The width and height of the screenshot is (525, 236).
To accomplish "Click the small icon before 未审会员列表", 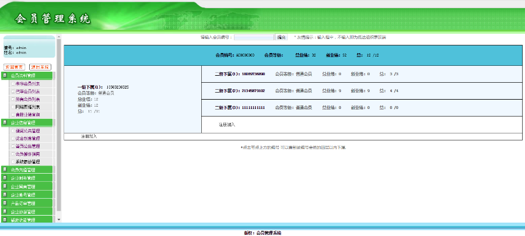I will click(13, 84).
